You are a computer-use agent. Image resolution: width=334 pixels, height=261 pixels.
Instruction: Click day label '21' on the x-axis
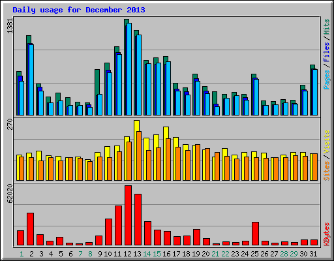pos(215,254)
